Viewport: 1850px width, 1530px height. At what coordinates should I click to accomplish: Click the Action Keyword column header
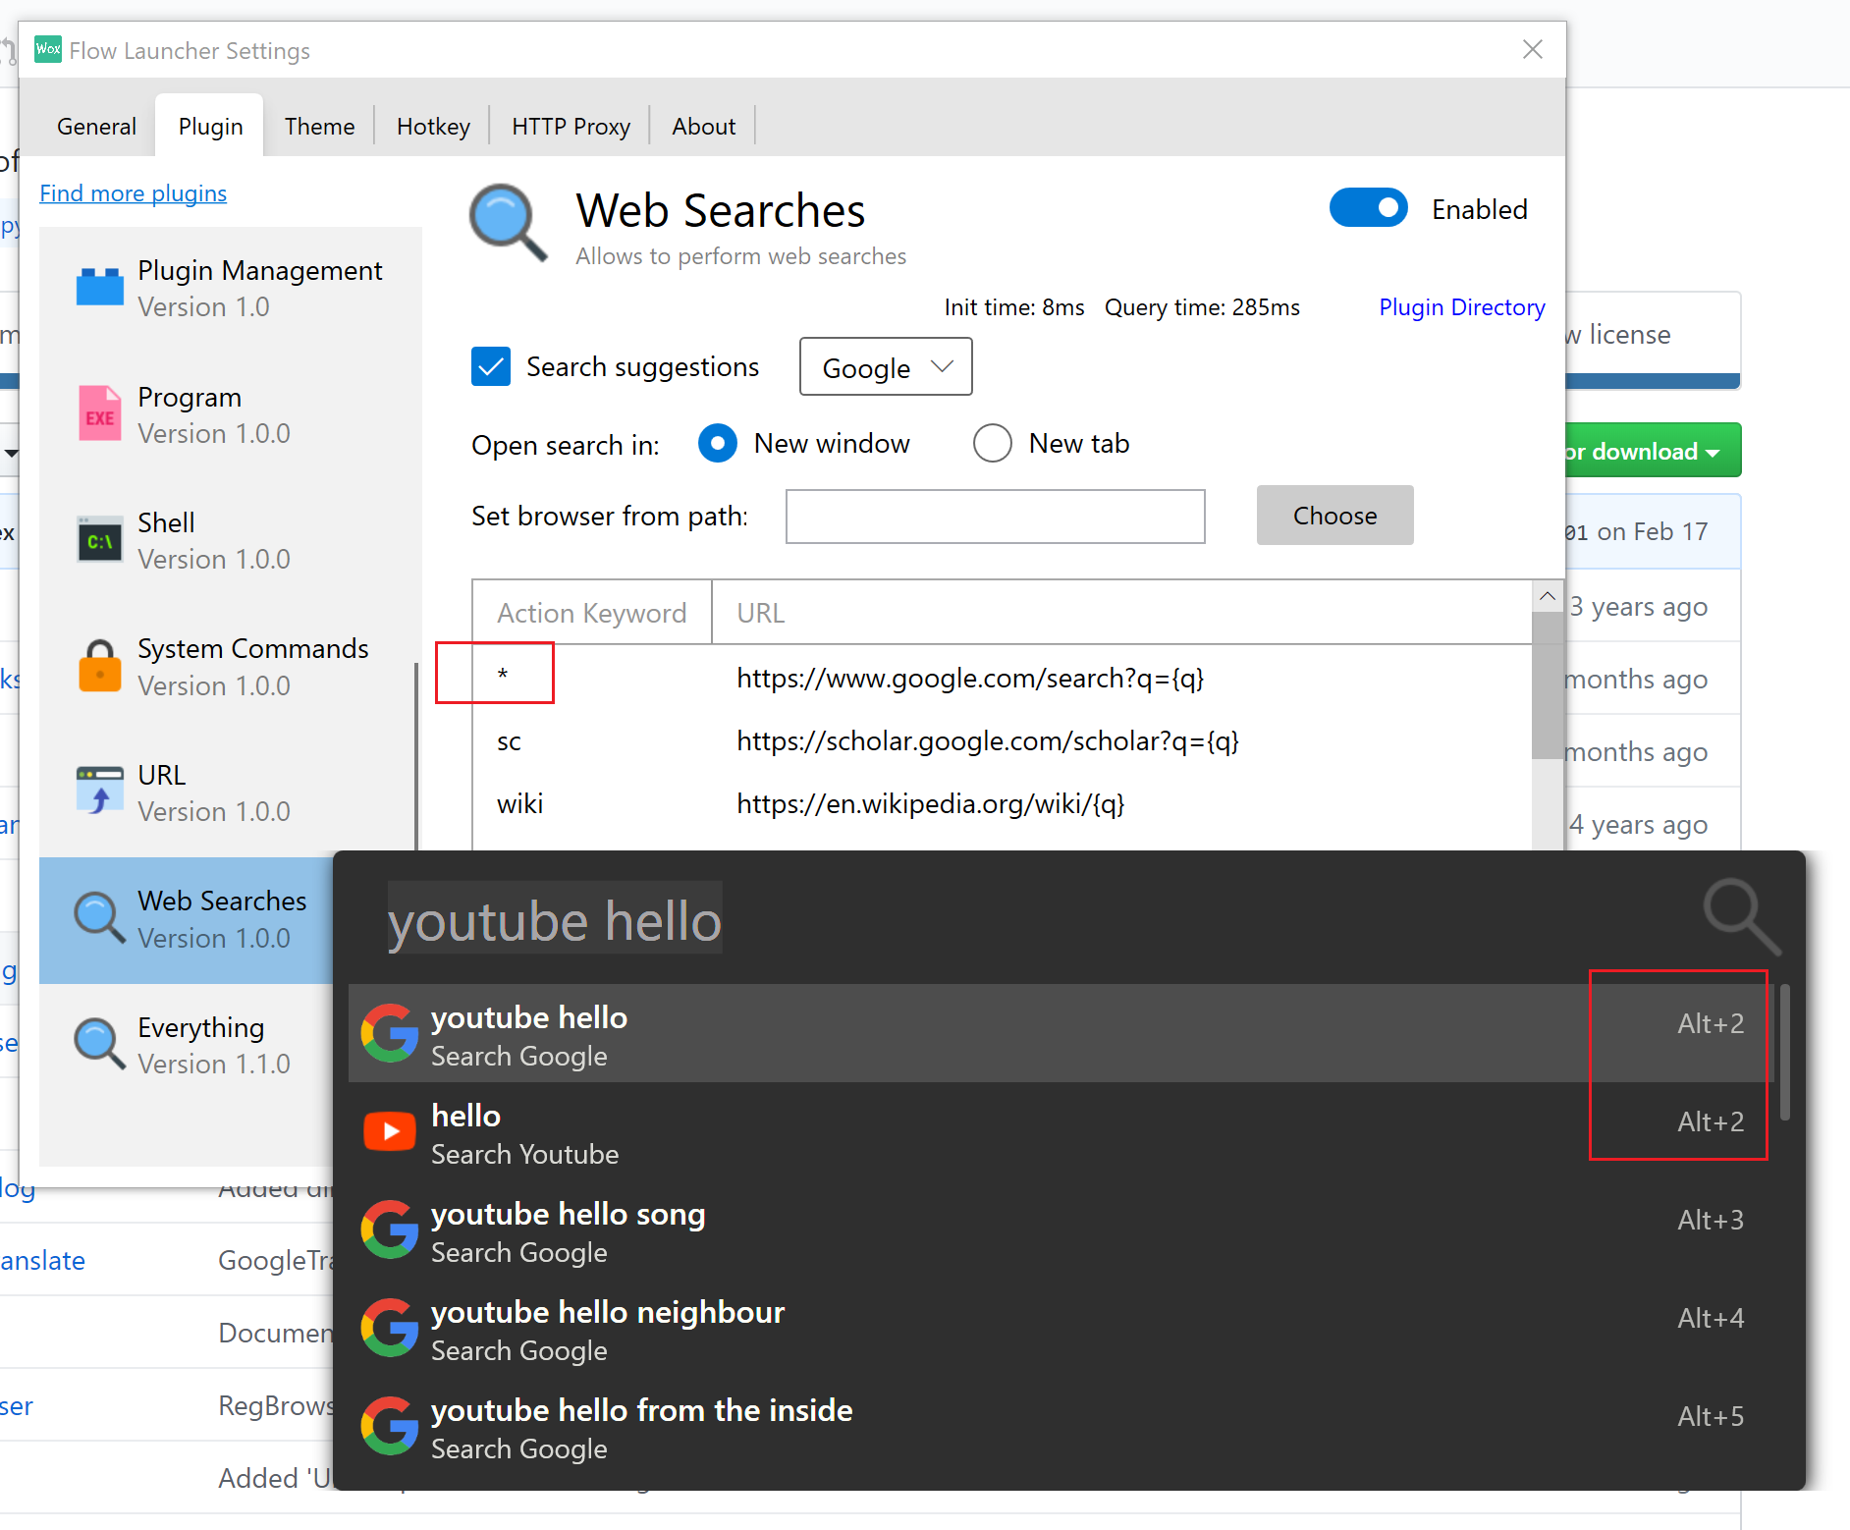592,613
